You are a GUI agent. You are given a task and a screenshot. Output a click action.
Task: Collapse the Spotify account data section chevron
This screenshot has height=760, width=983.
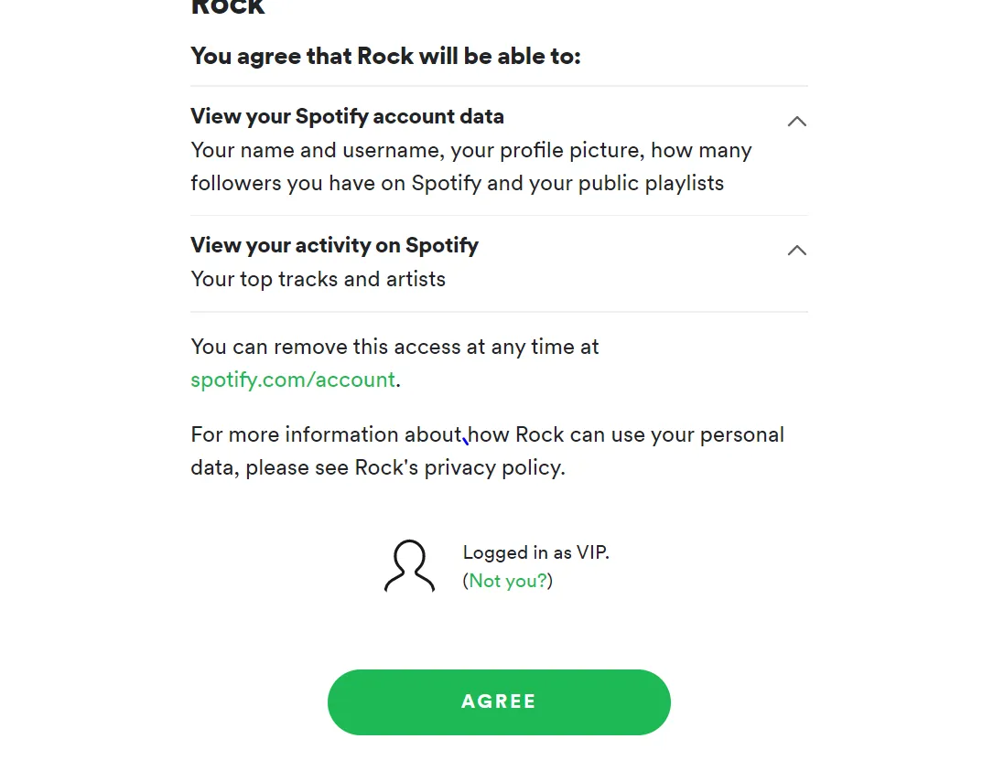click(x=796, y=121)
